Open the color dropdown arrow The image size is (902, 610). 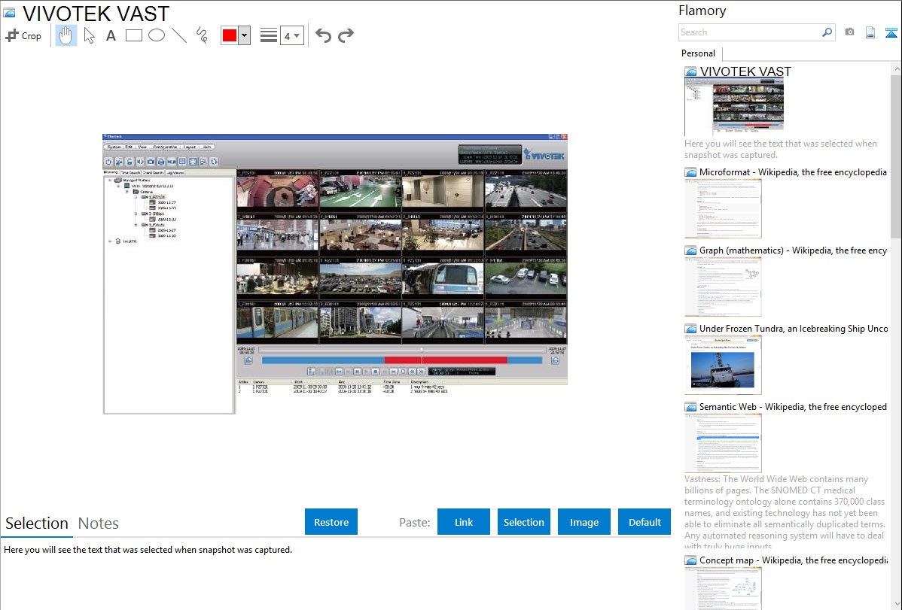(245, 35)
